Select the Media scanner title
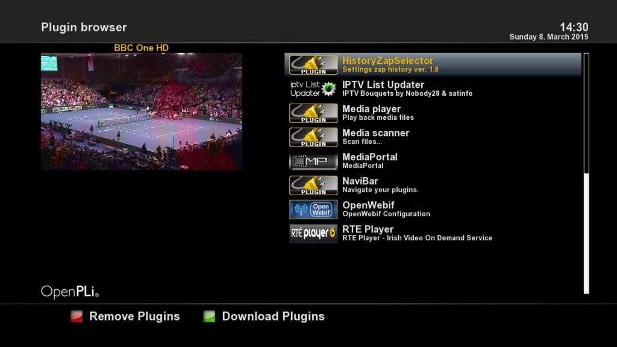617x347 pixels. pos(375,133)
